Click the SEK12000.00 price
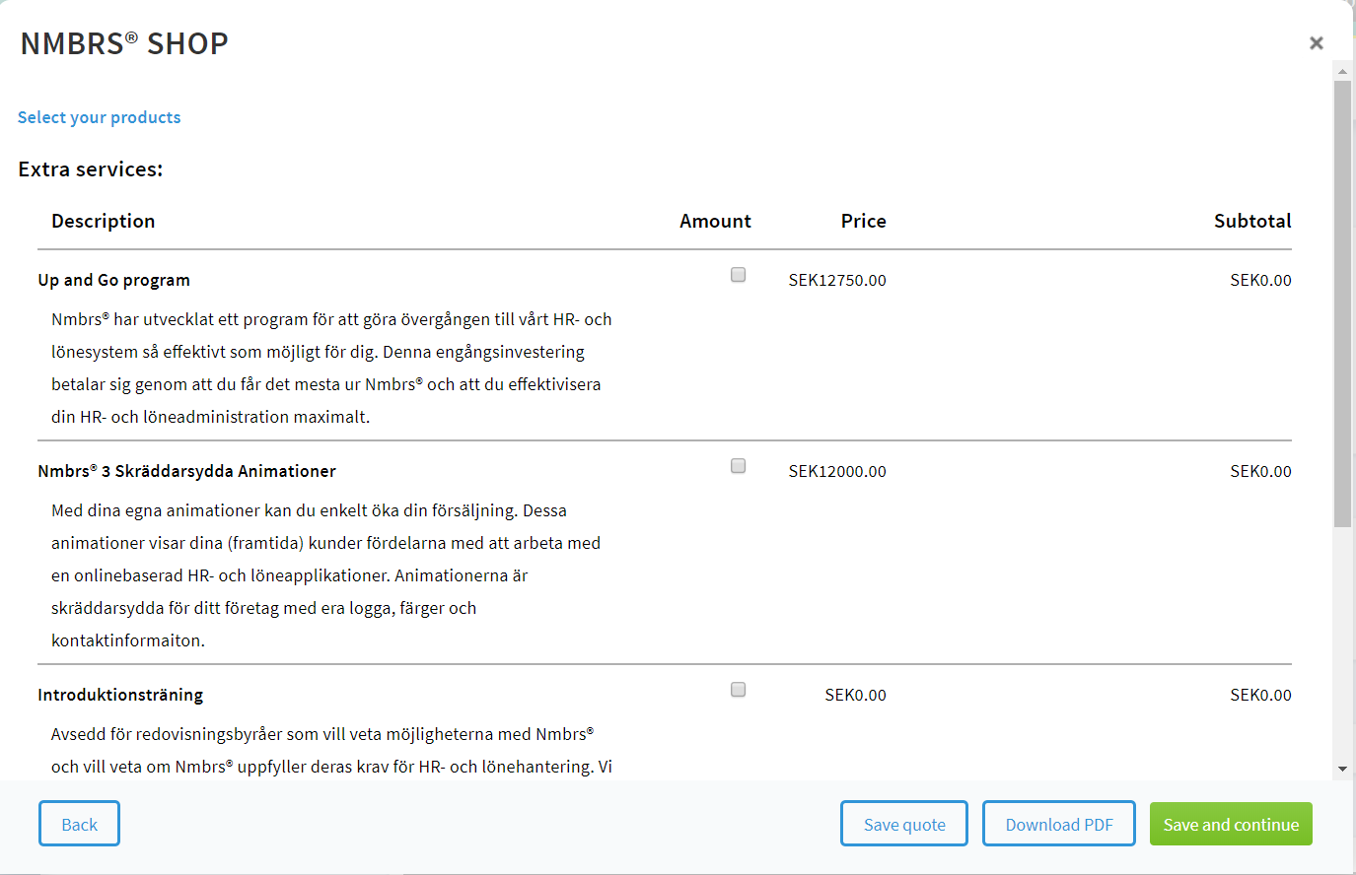1356x875 pixels. 837,471
